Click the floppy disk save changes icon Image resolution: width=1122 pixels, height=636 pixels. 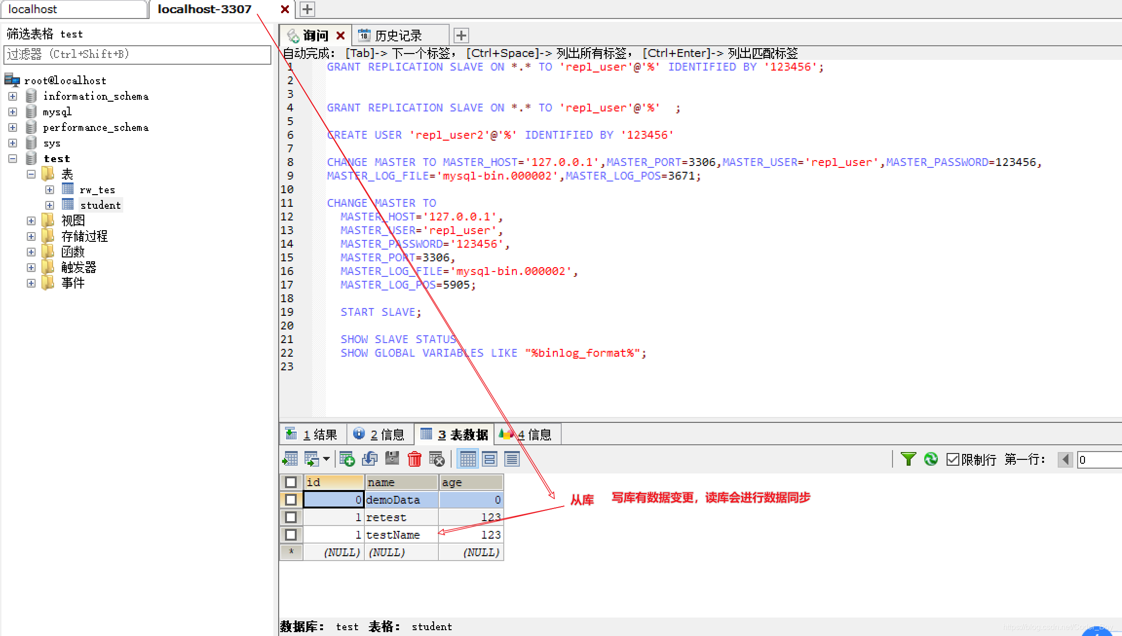point(392,459)
